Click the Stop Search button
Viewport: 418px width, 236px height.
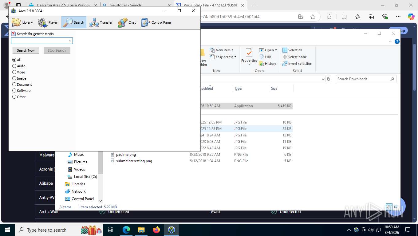57,50
